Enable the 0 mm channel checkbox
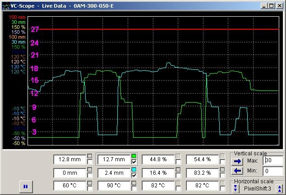Screen dimensions: 286x195 90,175
